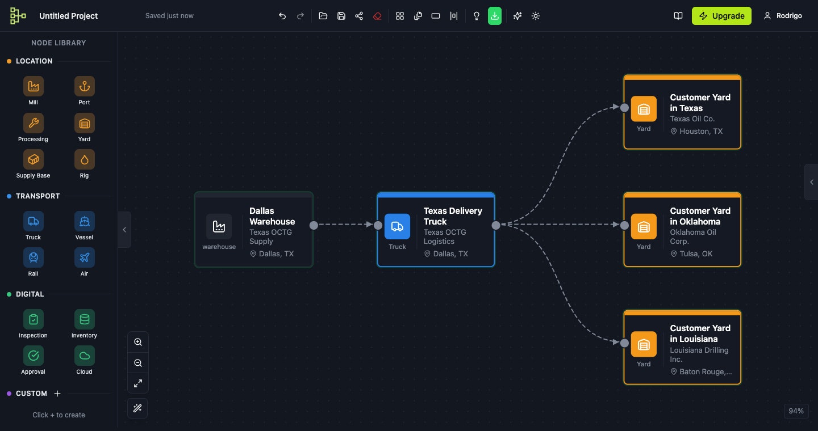Select the Texas Delivery Truck node
Viewport: 818px width, 431px height.
coord(436,230)
